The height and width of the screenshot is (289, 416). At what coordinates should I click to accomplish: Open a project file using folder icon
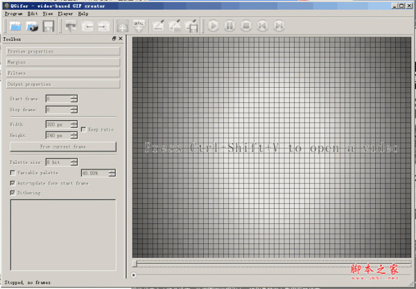tap(16, 26)
